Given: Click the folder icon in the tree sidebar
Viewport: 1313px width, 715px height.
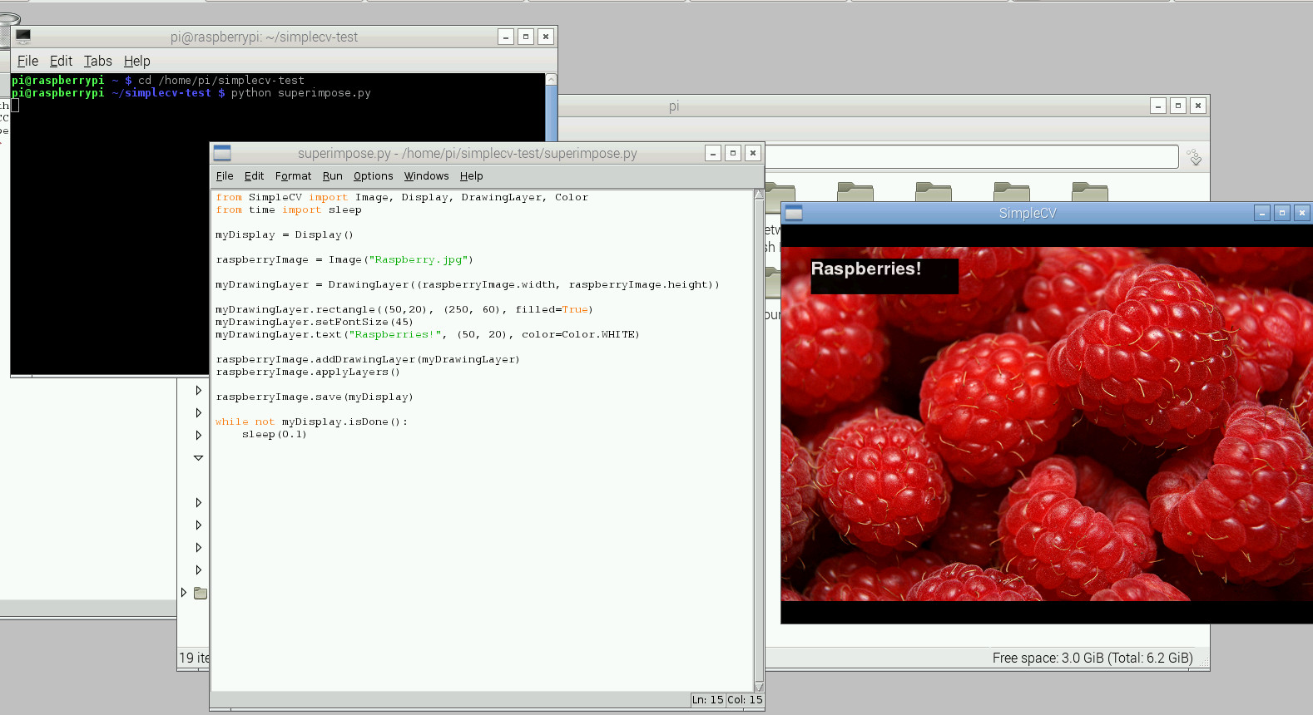Looking at the screenshot, I should click(201, 593).
